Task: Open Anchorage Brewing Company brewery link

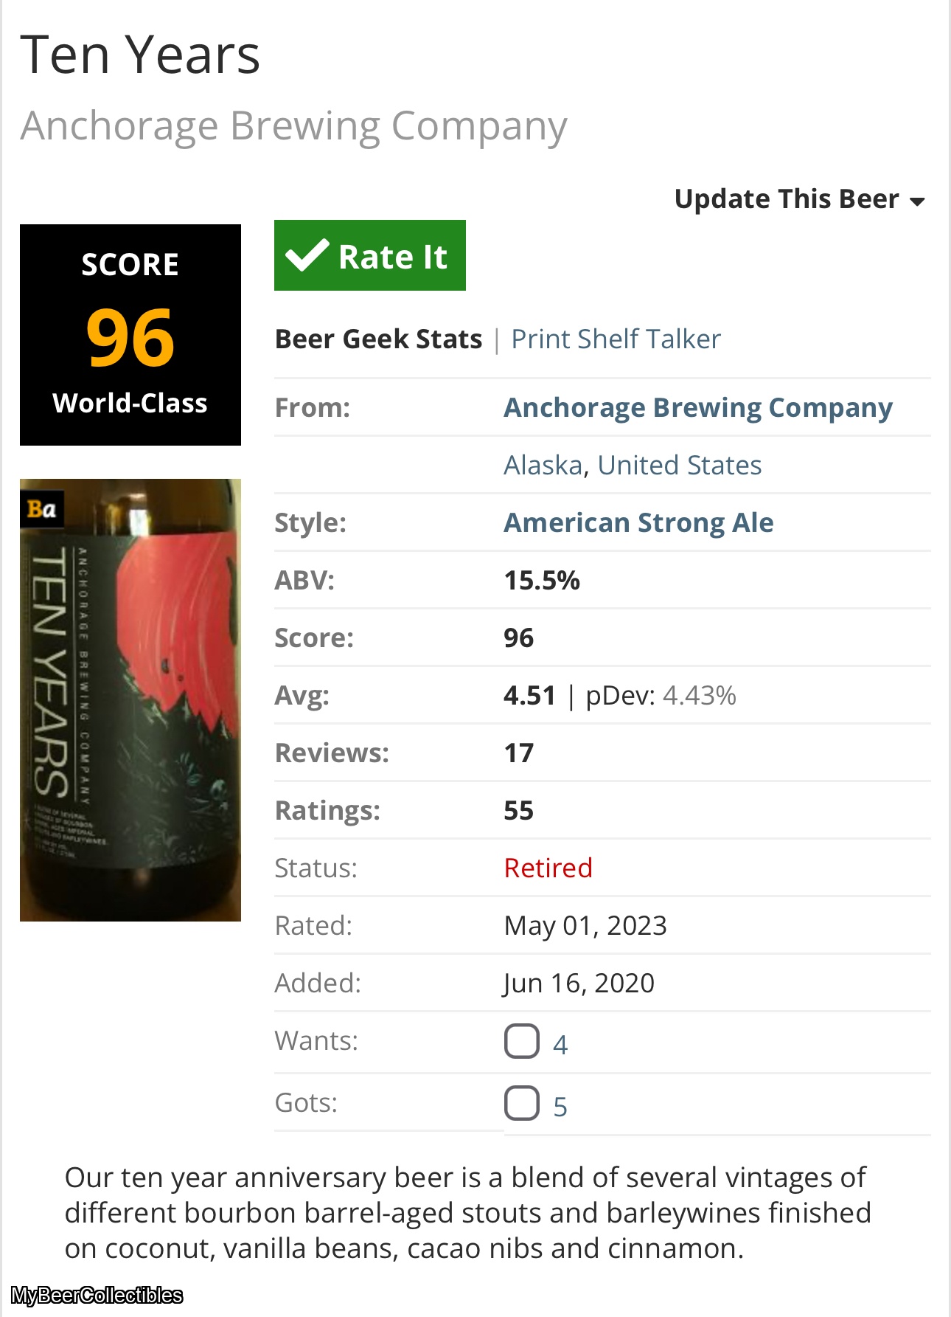Action: click(x=697, y=407)
